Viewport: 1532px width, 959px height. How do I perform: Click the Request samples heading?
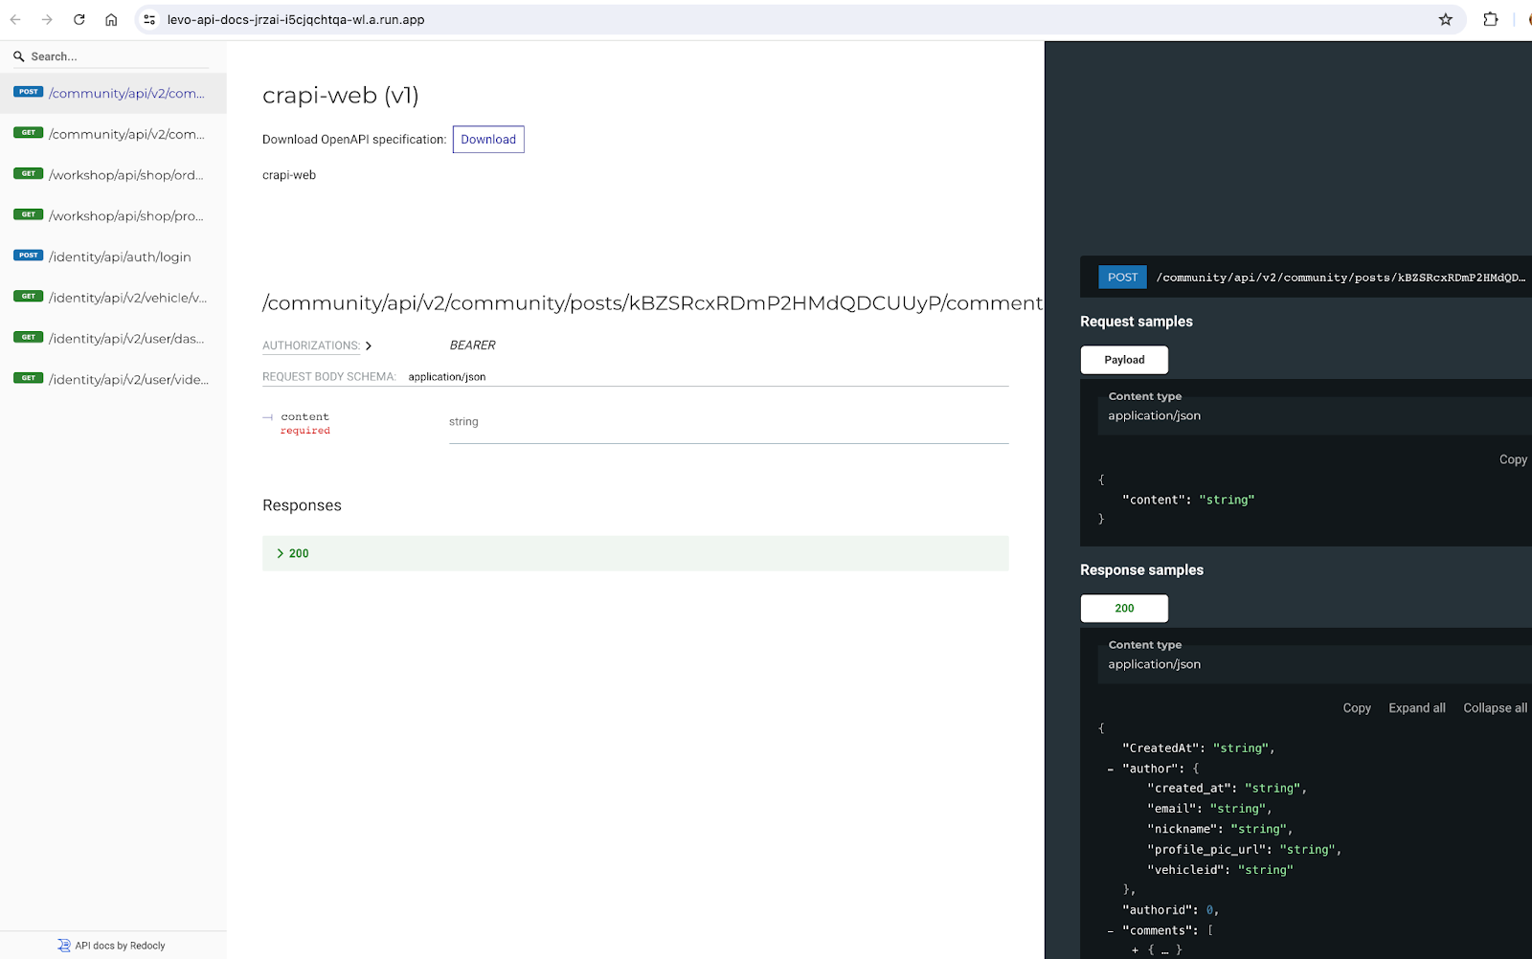(x=1137, y=322)
